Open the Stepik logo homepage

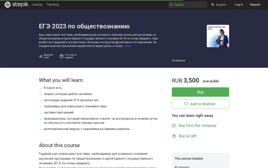(17, 4)
